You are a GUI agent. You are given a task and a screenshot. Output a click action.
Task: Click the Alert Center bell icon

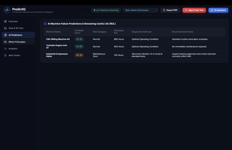pos(5,55)
